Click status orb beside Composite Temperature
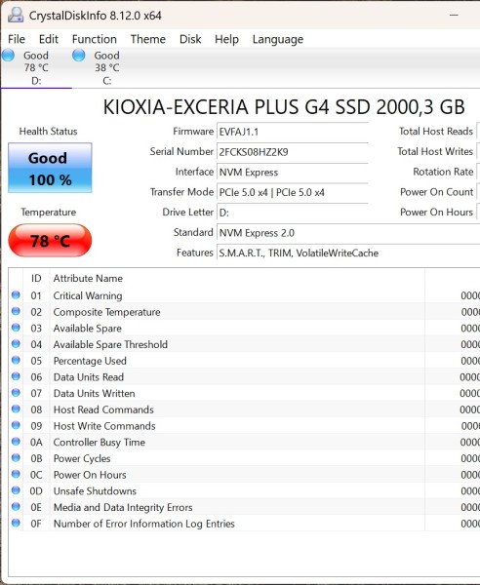Image resolution: width=480 pixels, height=585 pixels. coord(16,311)
